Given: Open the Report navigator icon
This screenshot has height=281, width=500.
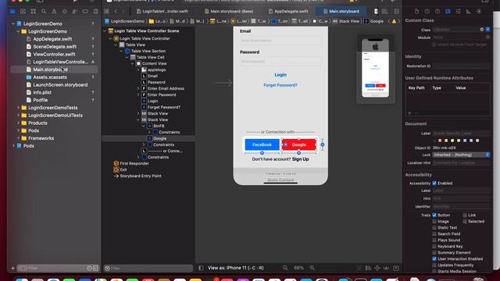Looking at the screenshot, I should 95,12.
